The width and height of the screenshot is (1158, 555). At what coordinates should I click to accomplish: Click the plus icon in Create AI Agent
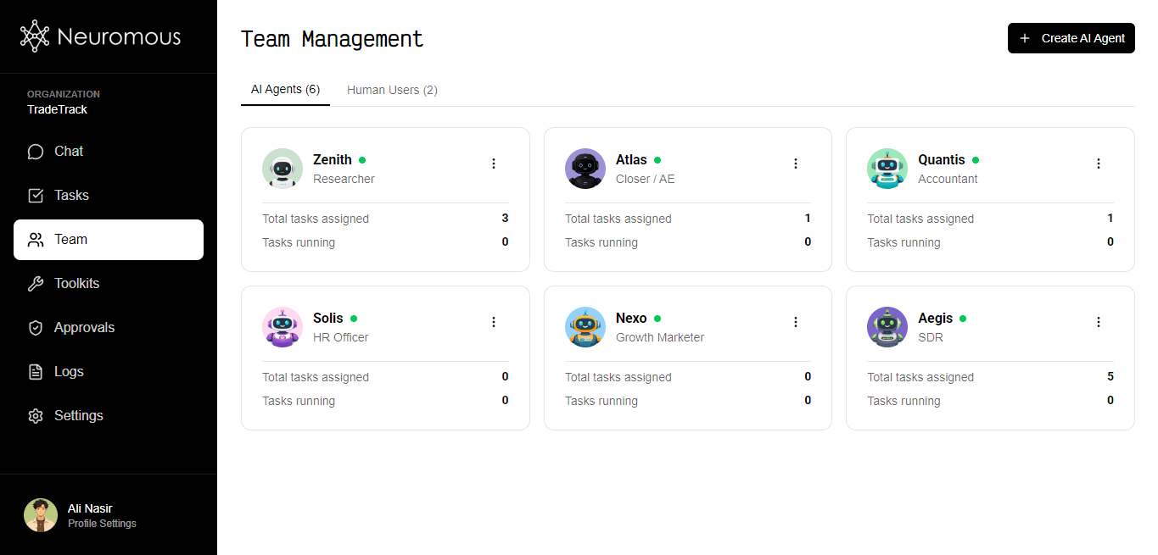[1025, 38]
